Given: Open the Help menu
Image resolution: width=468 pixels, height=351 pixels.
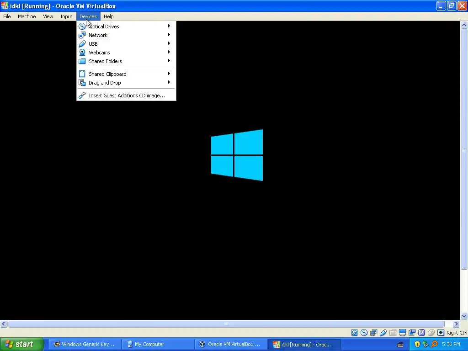Looking at the screenshot, I should click(x=109, y=16).
